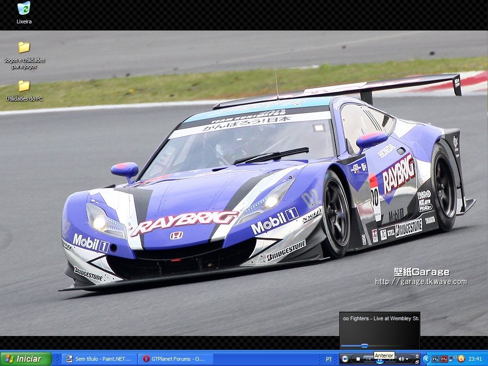Click the orange round tray icon
This screenshot has width=488, height=366.
461,359
